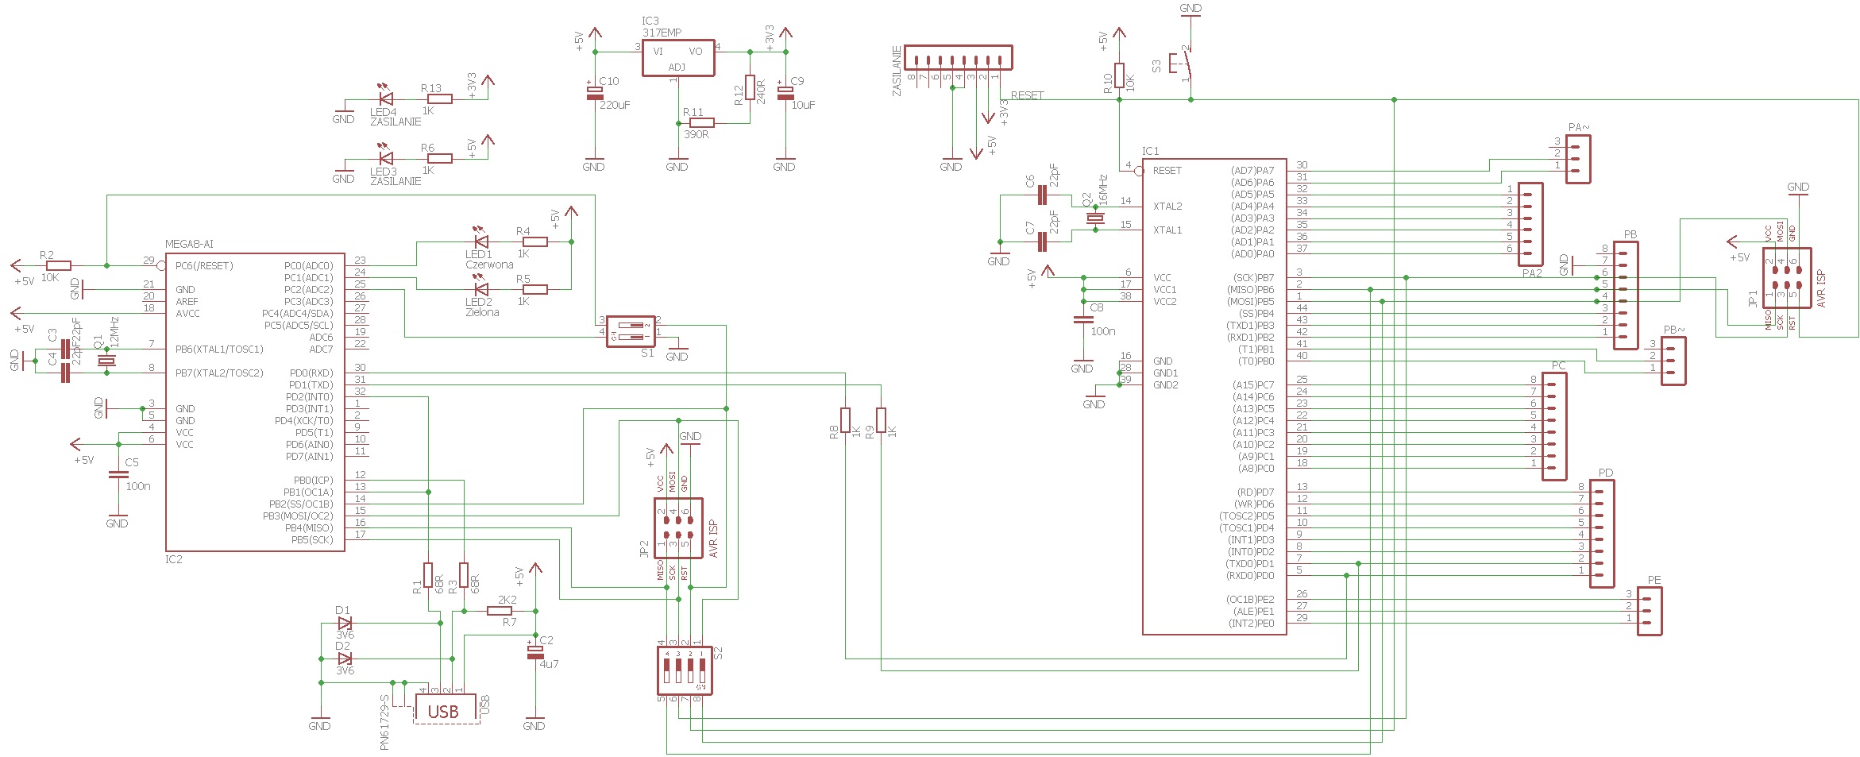
Task: Click the JP2 AVR ISP header
Action: pos(678,528)
